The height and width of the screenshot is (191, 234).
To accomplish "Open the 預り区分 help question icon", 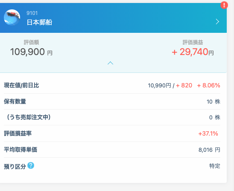I will pyautogui.click(x=31, y=165).
